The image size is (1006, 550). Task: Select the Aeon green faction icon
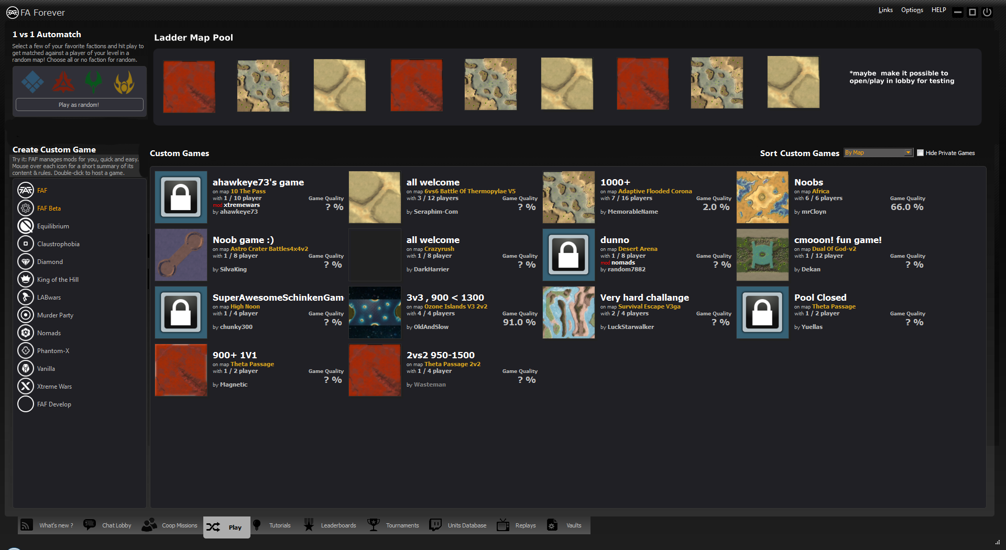pos(94,82)
